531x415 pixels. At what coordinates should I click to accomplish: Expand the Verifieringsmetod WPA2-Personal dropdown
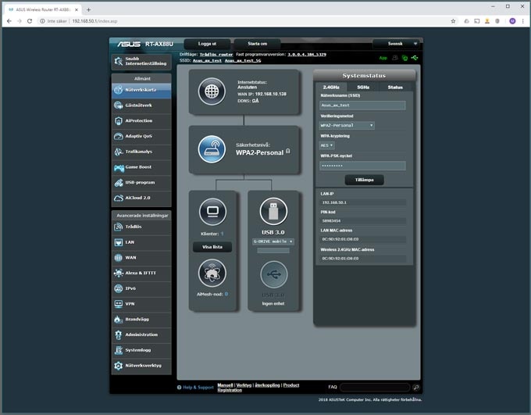coord(347,125)
